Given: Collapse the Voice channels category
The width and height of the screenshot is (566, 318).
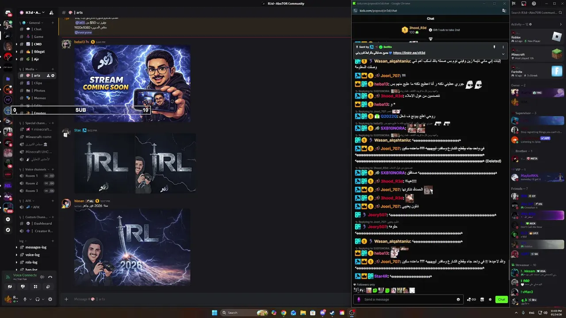Looking at the screenshot, I should pos(34,169).
